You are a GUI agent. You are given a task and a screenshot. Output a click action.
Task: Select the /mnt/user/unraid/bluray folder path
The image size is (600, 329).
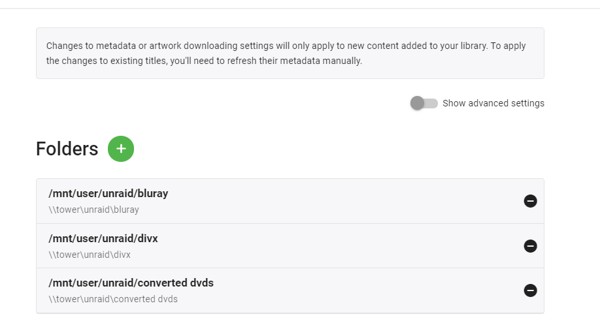(108, 194)
